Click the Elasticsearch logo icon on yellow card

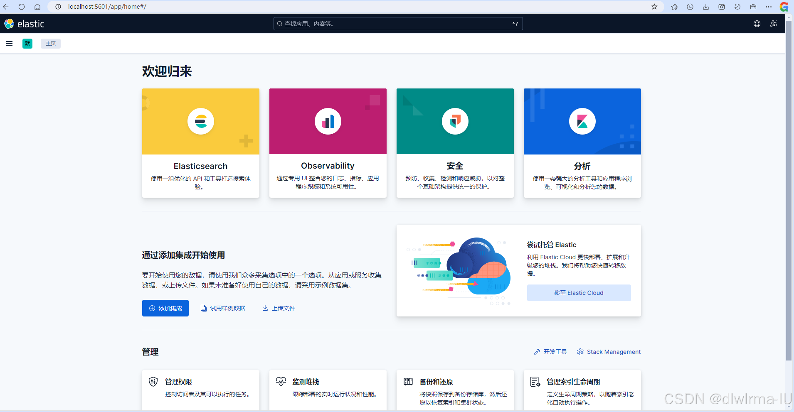(201, 121)
